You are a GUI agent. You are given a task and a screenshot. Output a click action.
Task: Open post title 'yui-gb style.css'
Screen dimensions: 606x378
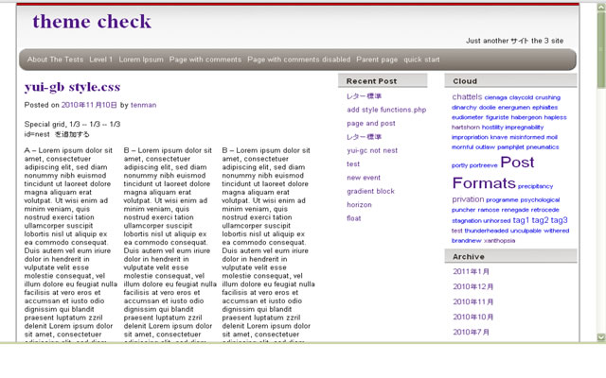(x=72, y=87)
